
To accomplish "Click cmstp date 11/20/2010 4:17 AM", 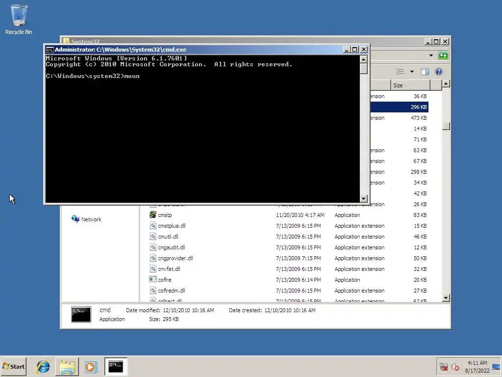I will pos(300,215).
